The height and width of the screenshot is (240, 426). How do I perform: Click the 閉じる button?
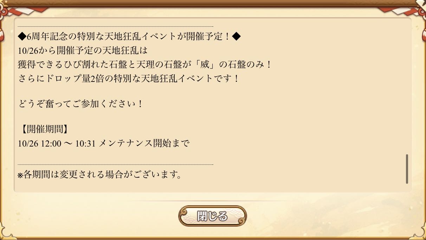pos(212,216)
